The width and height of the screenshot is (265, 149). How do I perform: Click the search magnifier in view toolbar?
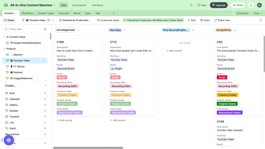click(260, 20)
